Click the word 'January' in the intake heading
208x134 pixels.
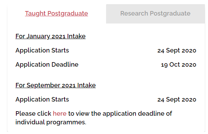point(38,37)
